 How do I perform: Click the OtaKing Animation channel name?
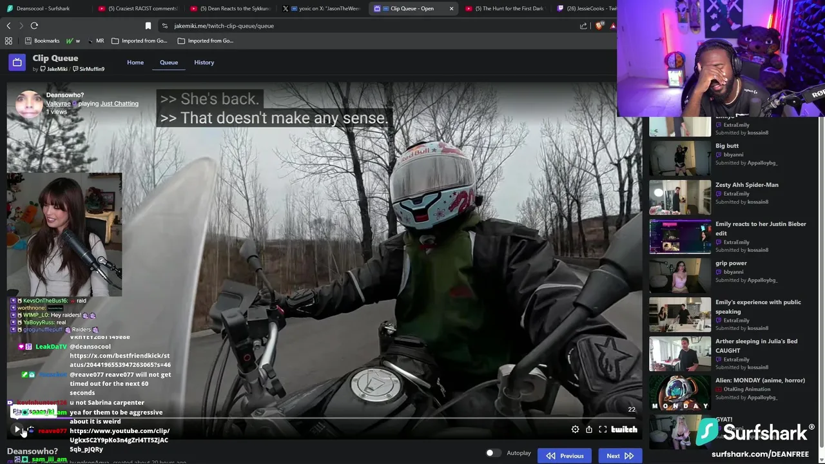pyautogui.click(x=746, y=389)
